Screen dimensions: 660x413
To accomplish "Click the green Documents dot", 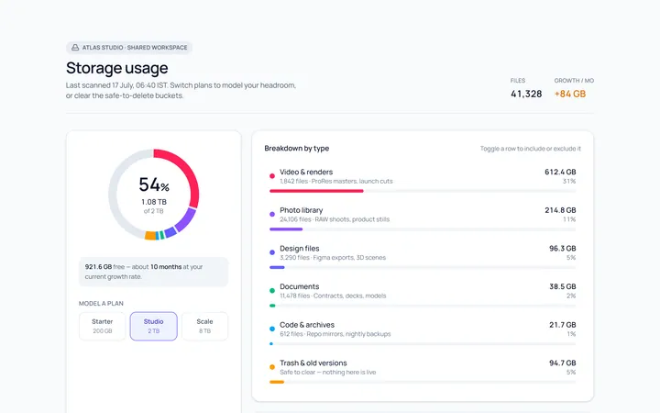I will point(272,290).
